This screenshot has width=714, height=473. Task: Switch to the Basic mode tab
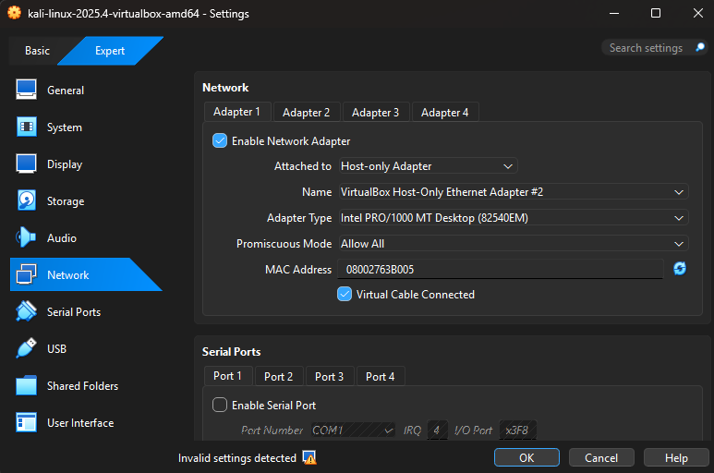[37, 51]
